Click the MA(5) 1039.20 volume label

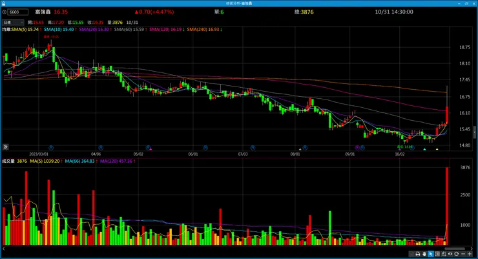pos(46,161)
